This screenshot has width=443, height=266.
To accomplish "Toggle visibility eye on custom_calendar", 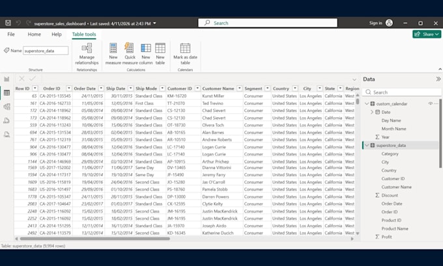I will pos(430,104).
